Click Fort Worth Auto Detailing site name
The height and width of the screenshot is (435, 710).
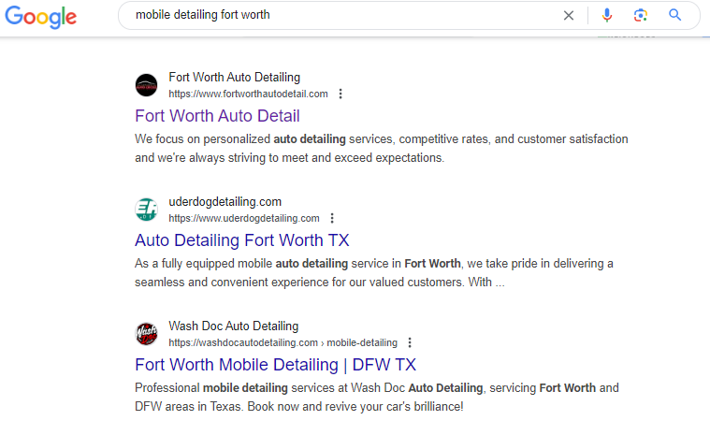[235, 77]
